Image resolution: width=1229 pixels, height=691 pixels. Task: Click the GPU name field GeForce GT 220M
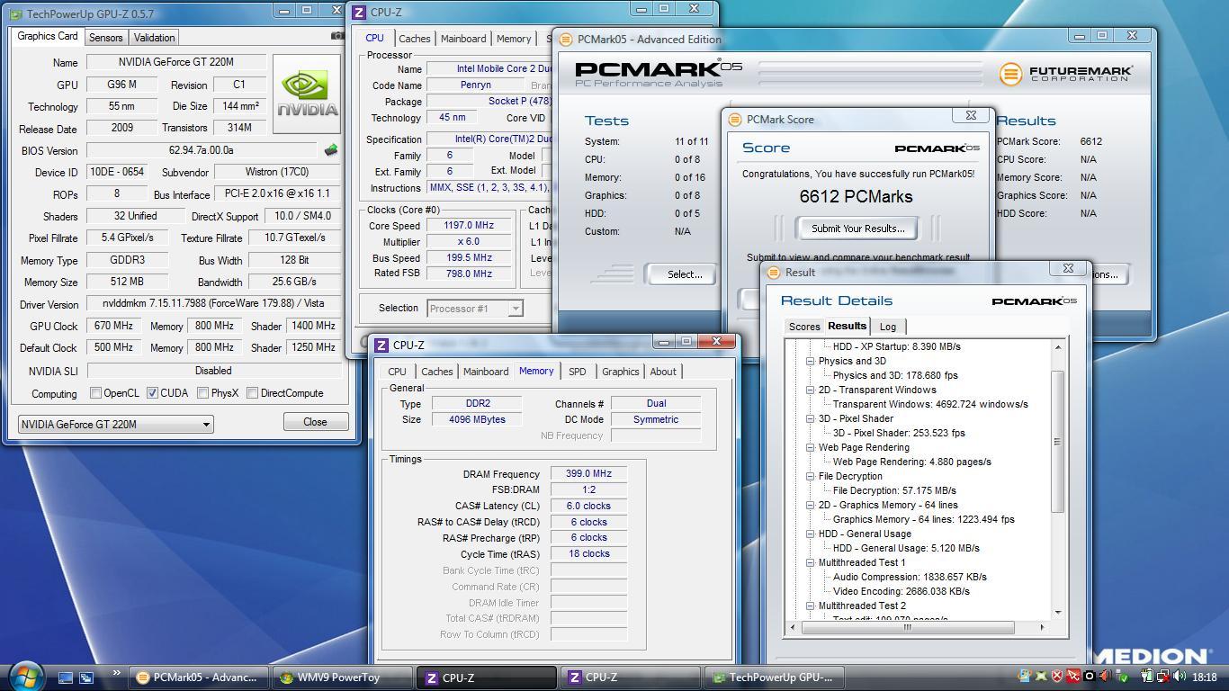(176, 62)
